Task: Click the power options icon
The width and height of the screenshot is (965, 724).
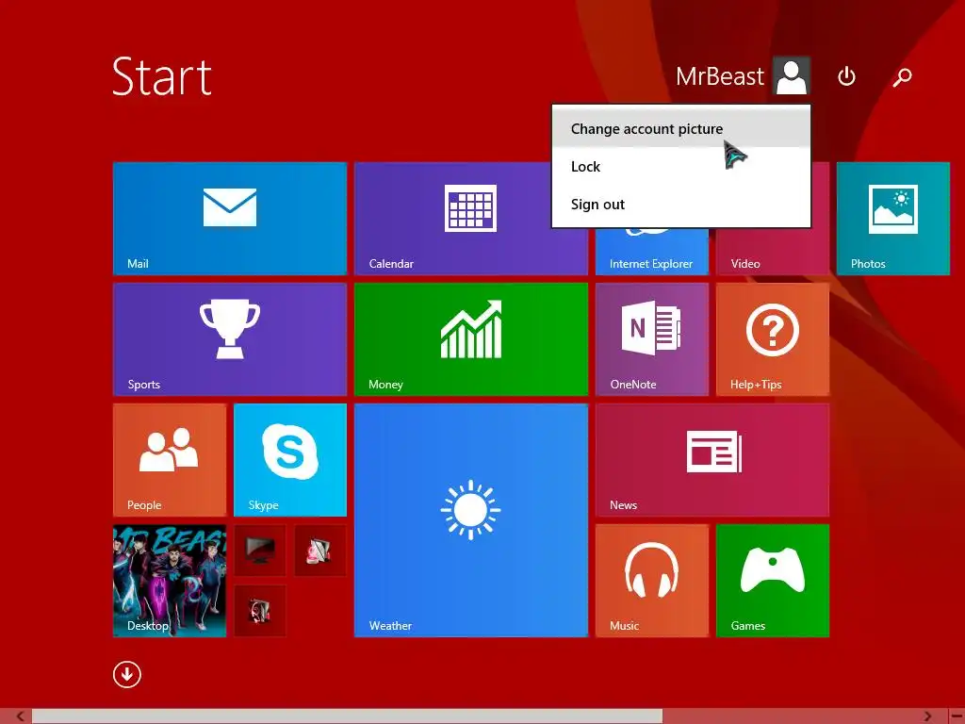Action: [846, 76]
